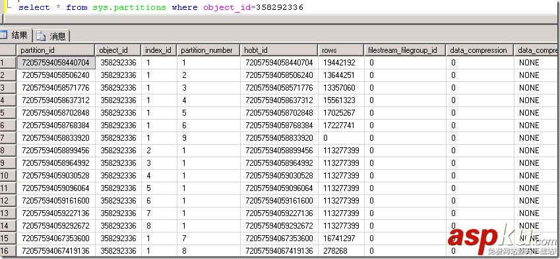Click object_id cell in row 1

118,63
